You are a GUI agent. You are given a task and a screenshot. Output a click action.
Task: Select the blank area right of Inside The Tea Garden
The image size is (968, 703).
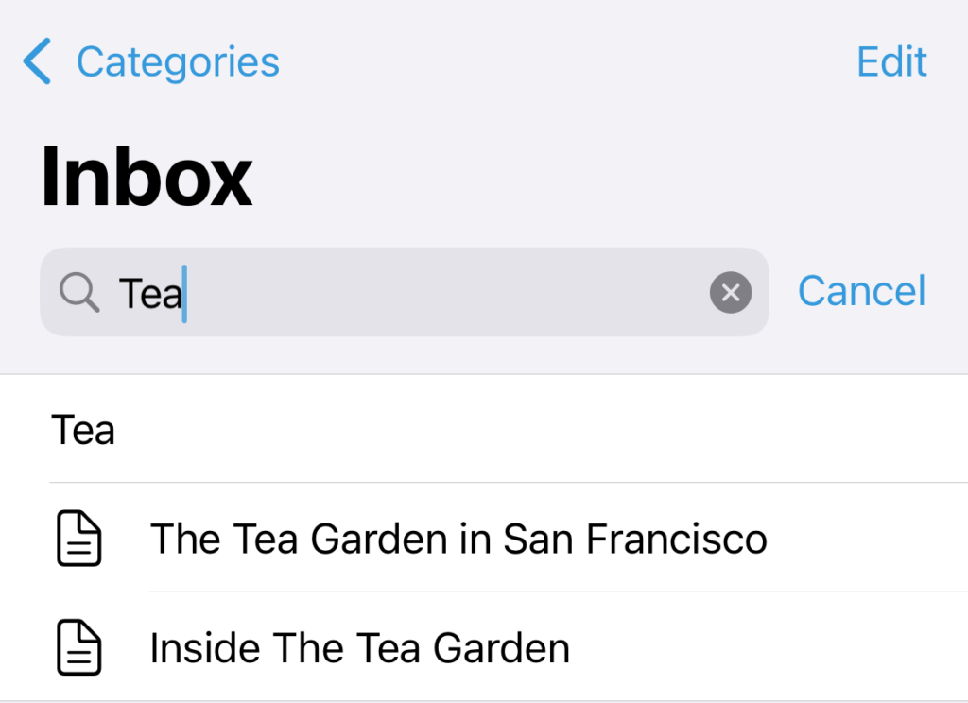766,647
